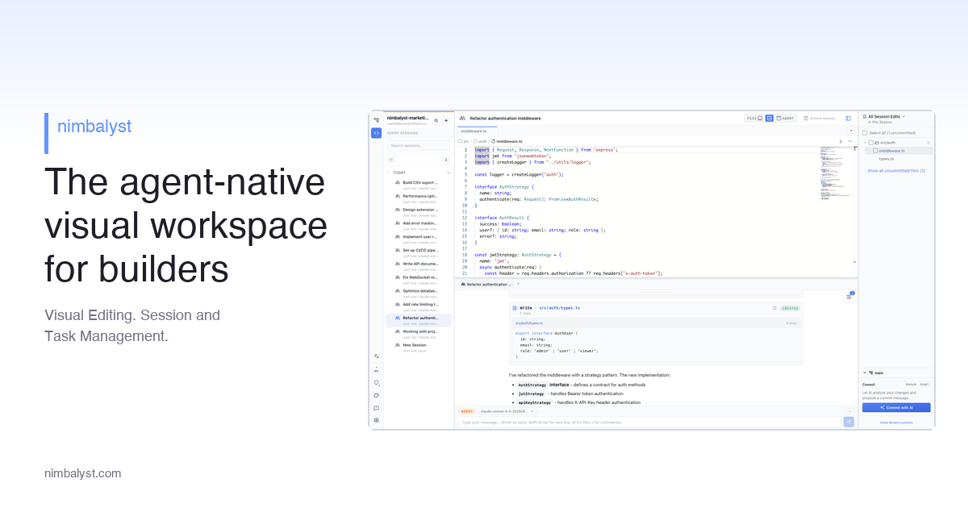Click Show all uncommitted files link

[895, 171]
